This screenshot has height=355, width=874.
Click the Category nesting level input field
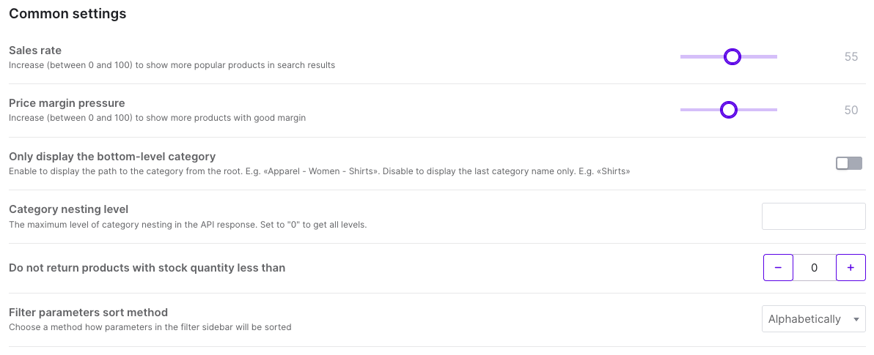[814, 217]
